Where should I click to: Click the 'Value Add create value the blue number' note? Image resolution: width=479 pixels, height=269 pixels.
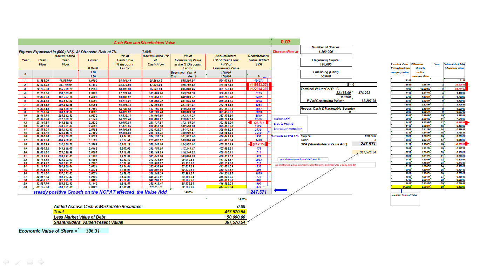tap(290, 124)
